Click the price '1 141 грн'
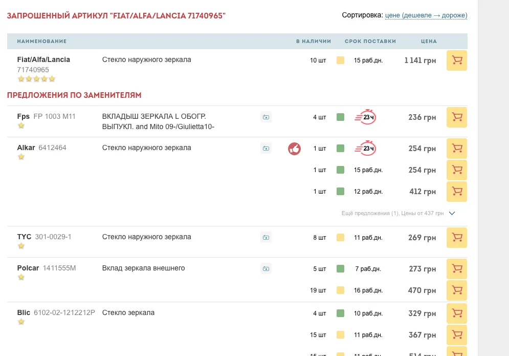Image resolution: width=509 pixels, height=356 pixels. [x=420, y=60]
